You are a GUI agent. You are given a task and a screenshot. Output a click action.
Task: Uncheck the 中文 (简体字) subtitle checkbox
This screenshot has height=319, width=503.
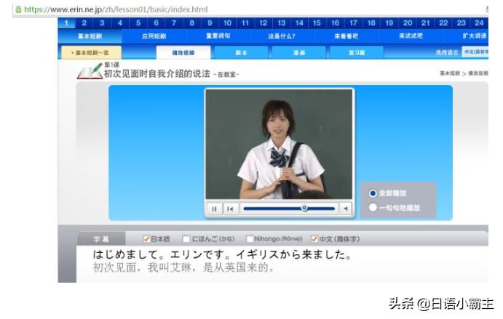pyautogui.click(x=314, y=239)
